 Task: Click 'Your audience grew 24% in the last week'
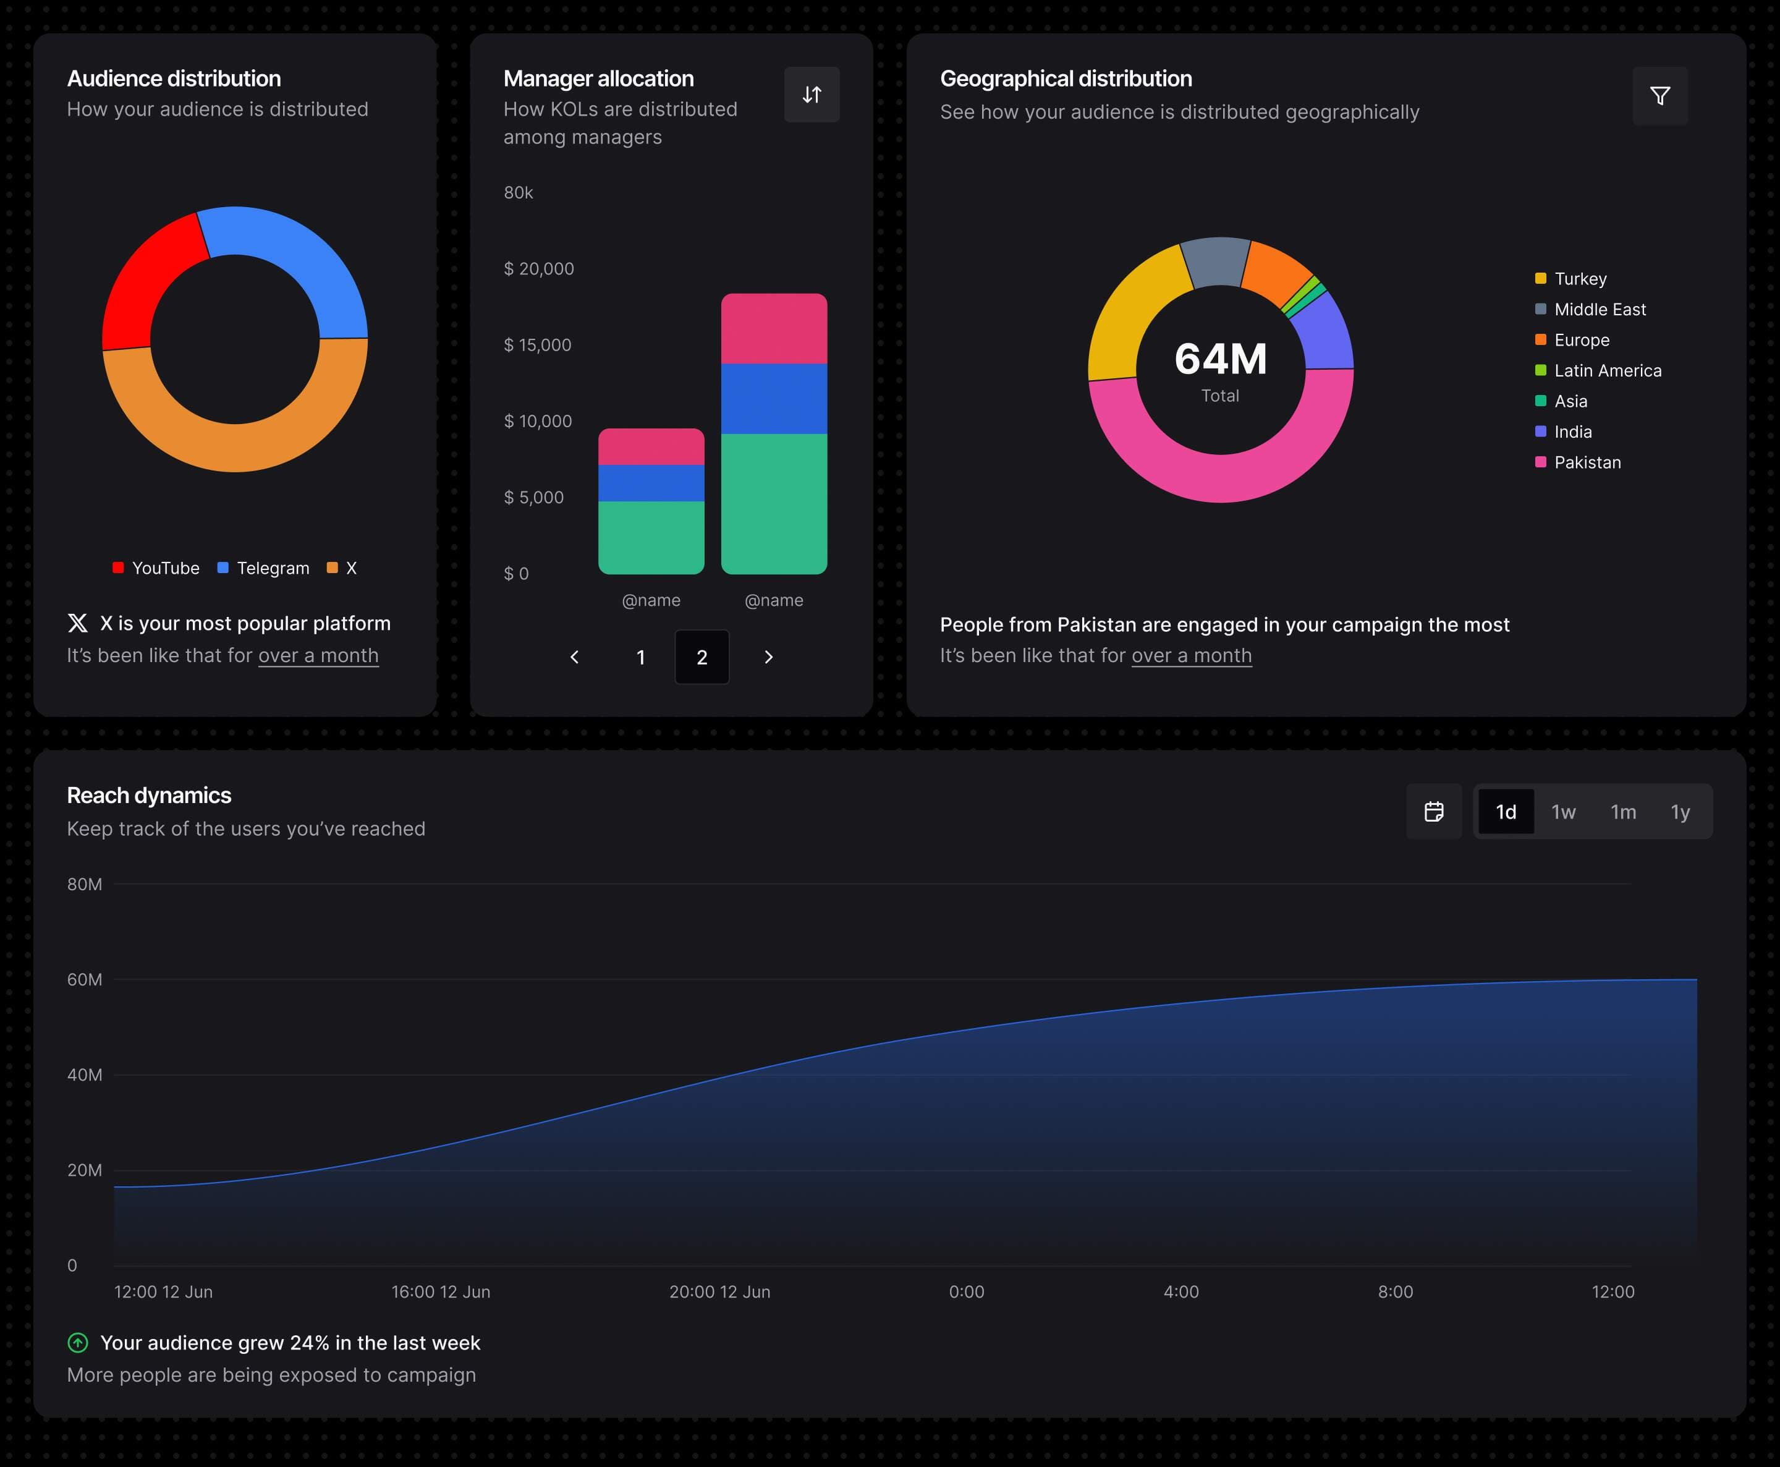click(x=290, y=1343)
